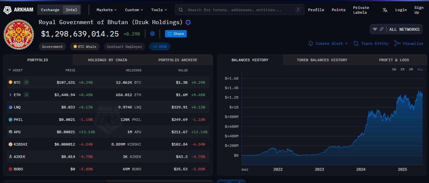
Task: Open the HOLDINGS BY CHAIN tab
Action: click(x=107, y=60)
